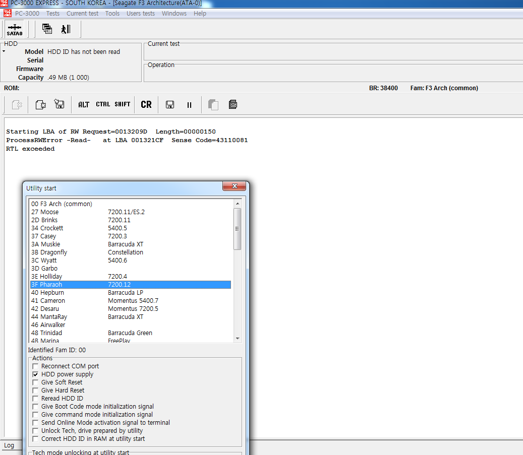
Task: Click the family list scroll down arrow
Action: coord(238,338)
